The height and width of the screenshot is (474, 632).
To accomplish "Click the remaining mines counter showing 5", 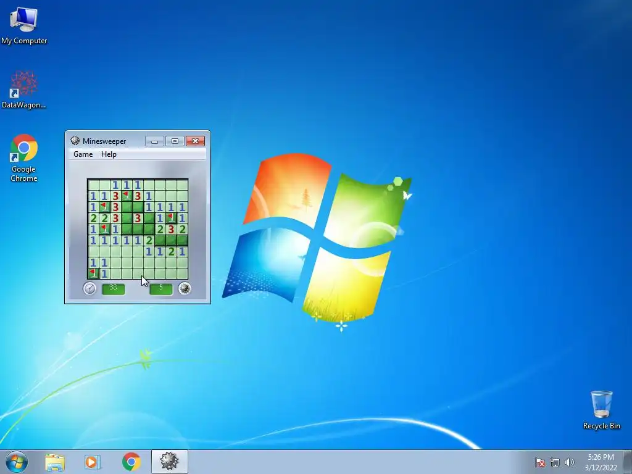I will coord(161,289).
